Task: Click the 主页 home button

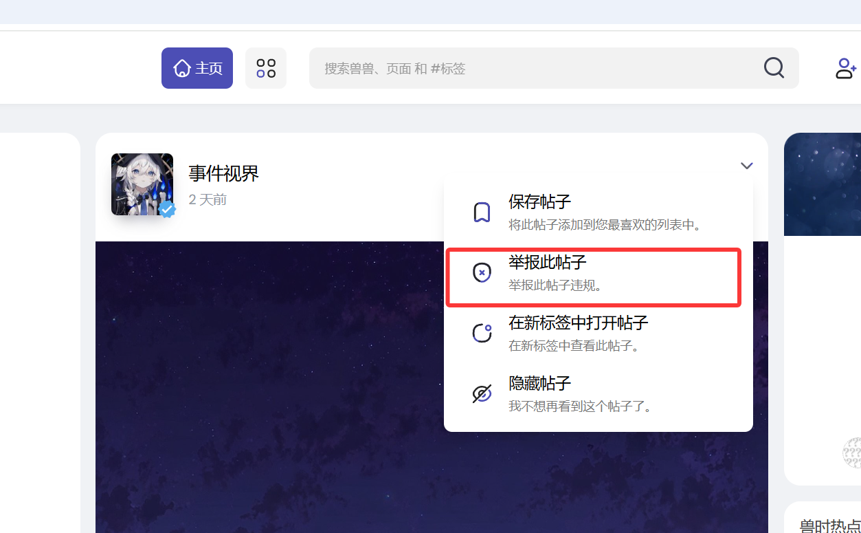Action: [x=197, y=68]
